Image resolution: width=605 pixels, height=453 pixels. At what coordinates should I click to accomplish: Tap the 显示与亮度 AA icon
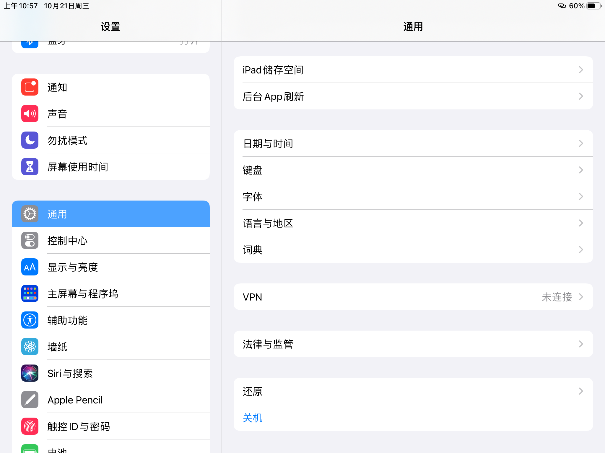30,267
